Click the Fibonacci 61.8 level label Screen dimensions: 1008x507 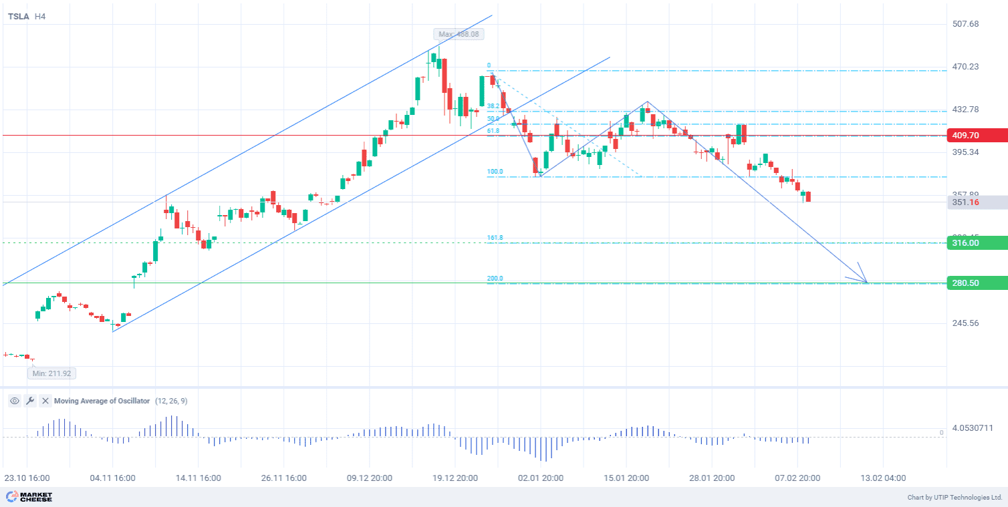point(493,131)
